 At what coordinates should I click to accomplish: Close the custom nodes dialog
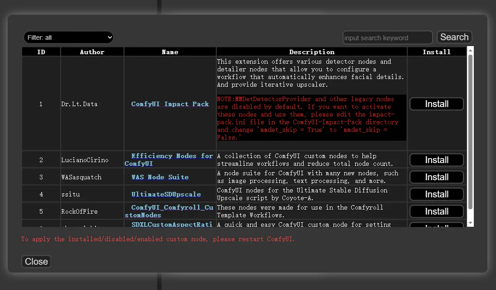point(36,262)
